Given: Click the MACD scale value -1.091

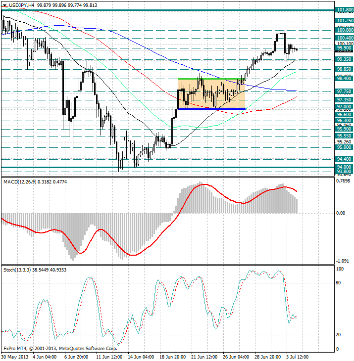Looking at the screenshot, I should click(343, 261).
